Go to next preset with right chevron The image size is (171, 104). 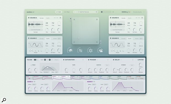pos(76,12)
